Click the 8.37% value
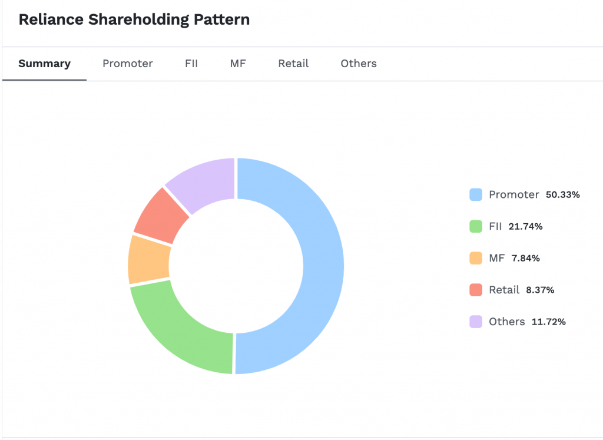 540,290
